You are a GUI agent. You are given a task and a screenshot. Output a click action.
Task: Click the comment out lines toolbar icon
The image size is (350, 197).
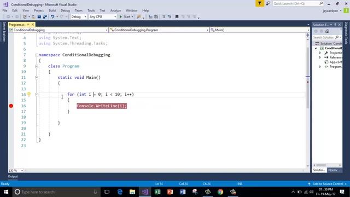164,16
